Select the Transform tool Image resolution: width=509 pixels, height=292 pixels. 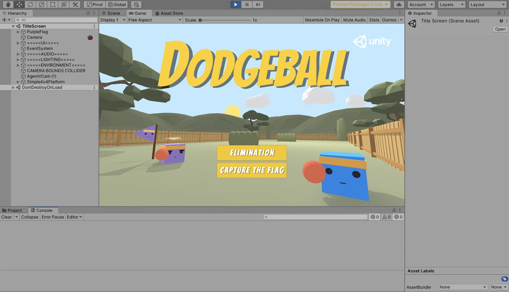[x=63, y=5]
